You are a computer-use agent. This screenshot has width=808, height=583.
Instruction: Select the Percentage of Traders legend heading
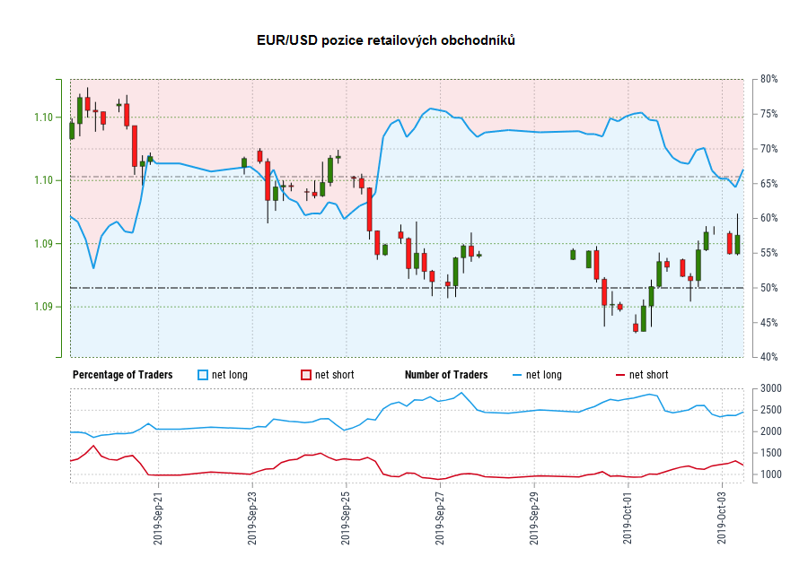(123, 375)
